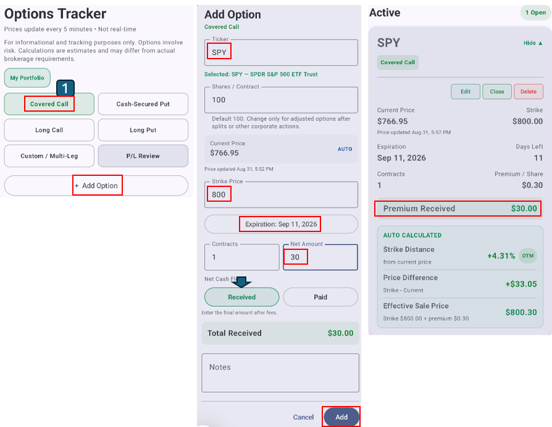
Task: Collapse SPY card with Hide arrow
Action: coord(533,43)
